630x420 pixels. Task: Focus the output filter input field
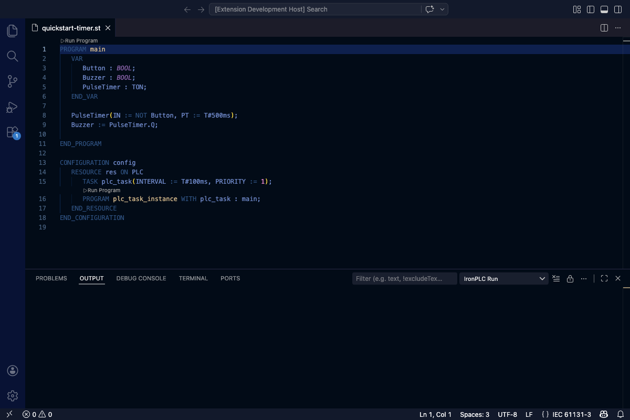(x=405, y=279)
